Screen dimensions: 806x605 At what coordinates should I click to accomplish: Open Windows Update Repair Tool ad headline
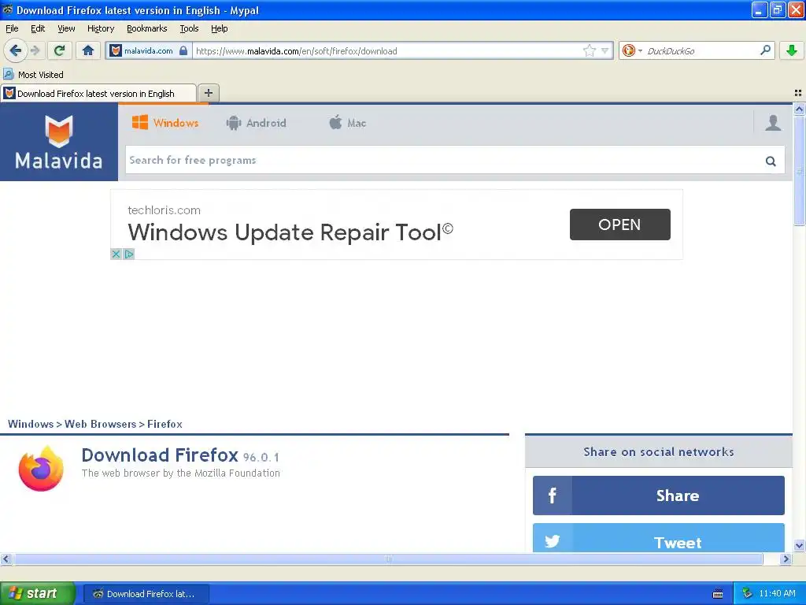[x=290, y=232]
